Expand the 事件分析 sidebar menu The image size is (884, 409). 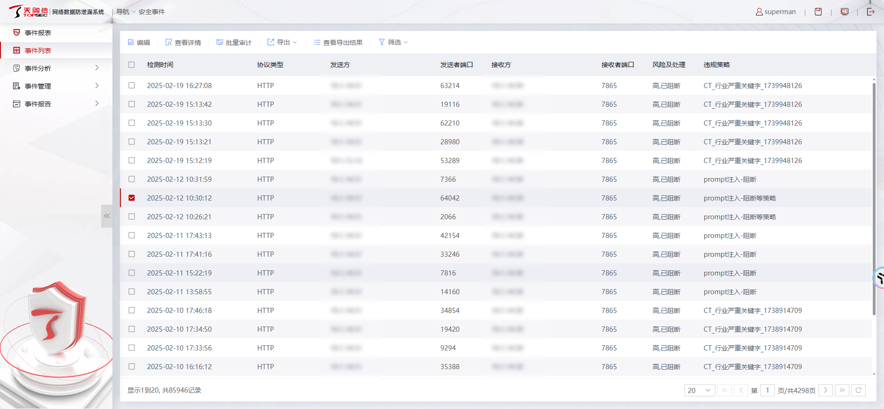[56, 68]
